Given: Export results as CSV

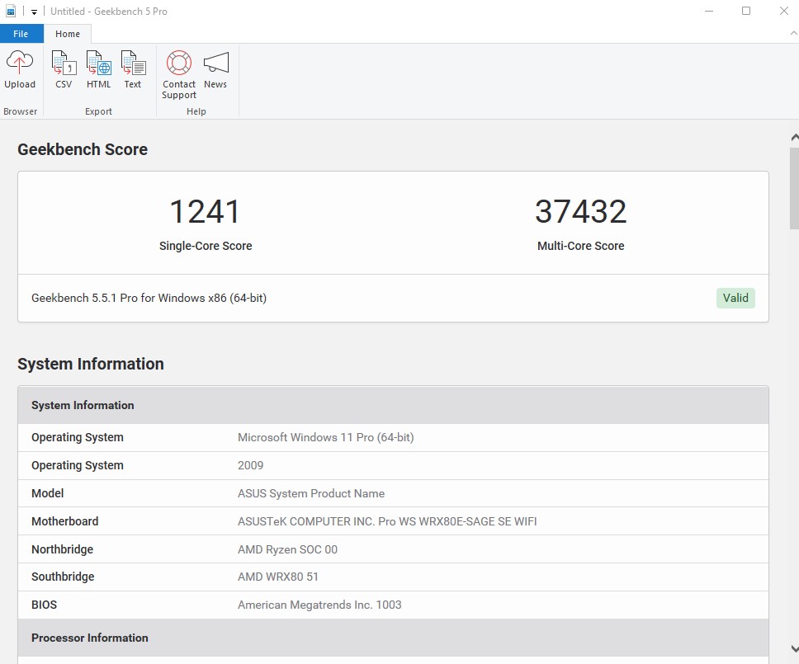Looking at the screenshot, I should [64, 70].
